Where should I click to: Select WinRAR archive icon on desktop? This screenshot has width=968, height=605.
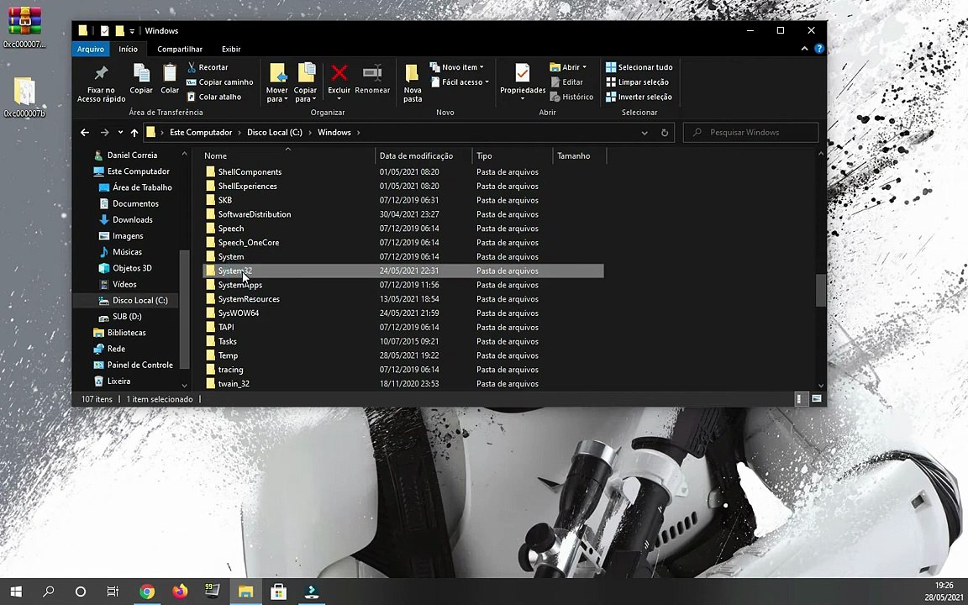coord(24,27)
